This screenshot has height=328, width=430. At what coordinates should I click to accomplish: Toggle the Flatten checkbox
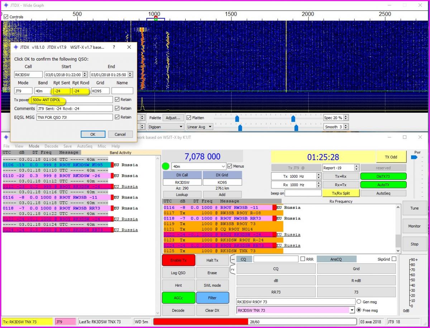pos(189,118)
